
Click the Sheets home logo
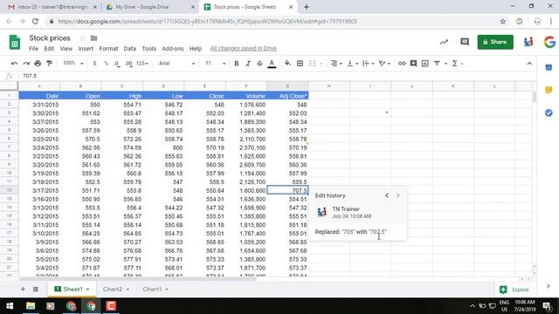tap(15, 43)
